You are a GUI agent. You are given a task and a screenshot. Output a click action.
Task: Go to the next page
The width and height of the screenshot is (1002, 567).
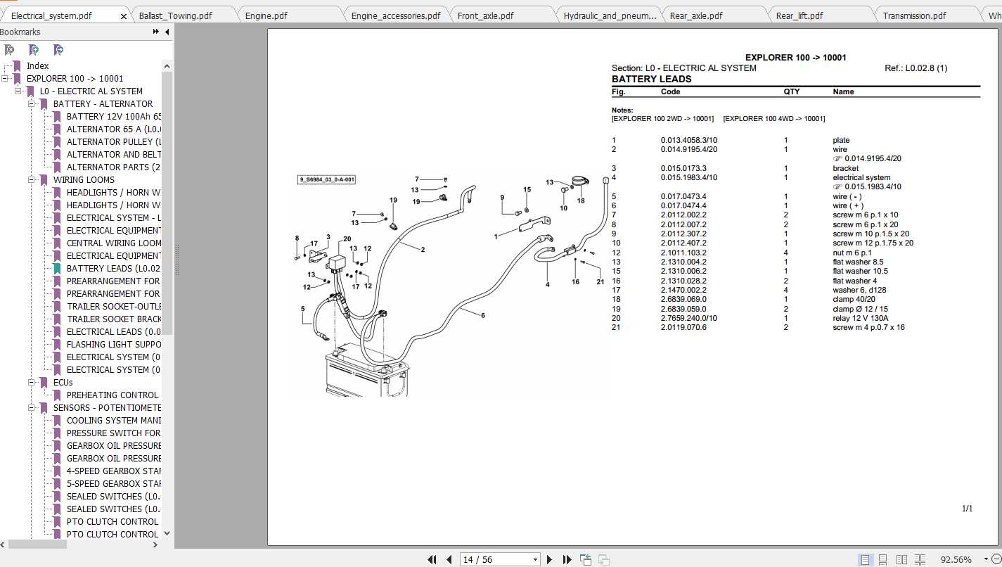coord(550,560)
